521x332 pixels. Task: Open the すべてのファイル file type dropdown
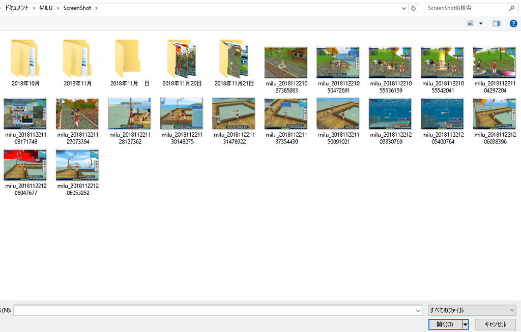472,310
